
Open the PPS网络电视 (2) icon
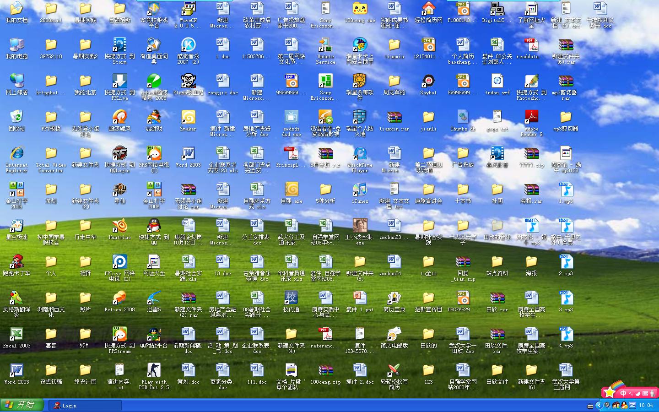[x=154, y=159]
